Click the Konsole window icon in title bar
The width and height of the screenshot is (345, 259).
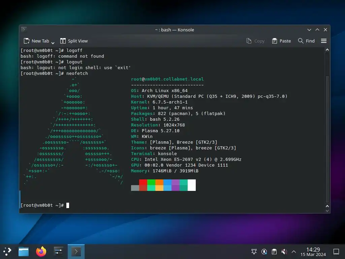point(24,29)
